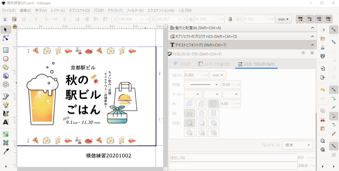Toggle Snap to paths green curve icon
339x171 pixels.
point(334,98)
